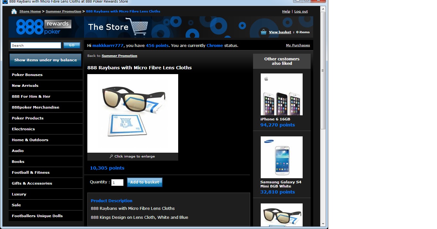
Task: Open Summer Promotion breadcrumb link
Action: coord(63,11)
